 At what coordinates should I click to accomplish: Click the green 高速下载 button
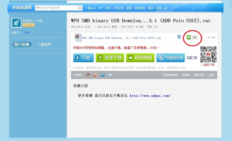(110, 57)
